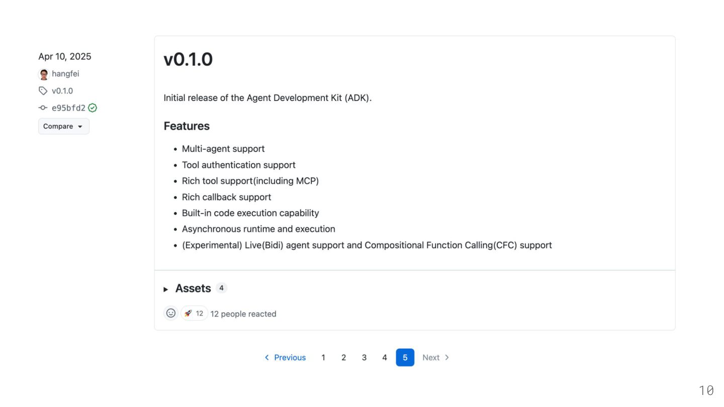Open page 4 of releases
The width and height of the screenshot is (724, 407).
385,357
